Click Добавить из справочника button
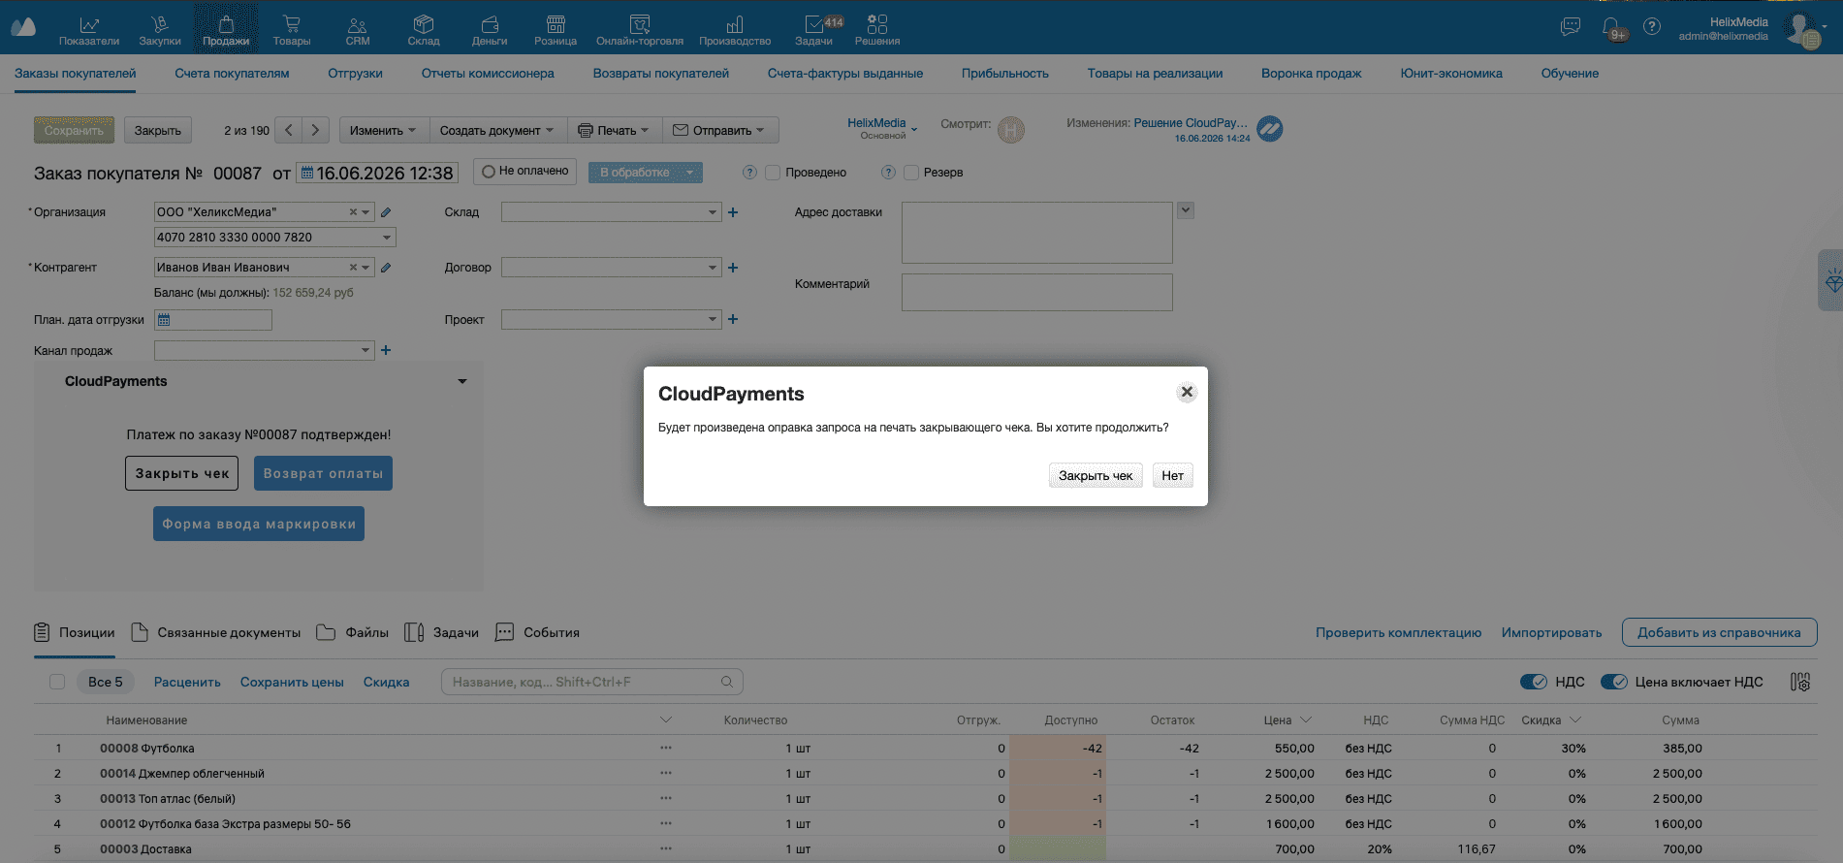This screenshot has height=863, width=1843. pos(1719,632)
